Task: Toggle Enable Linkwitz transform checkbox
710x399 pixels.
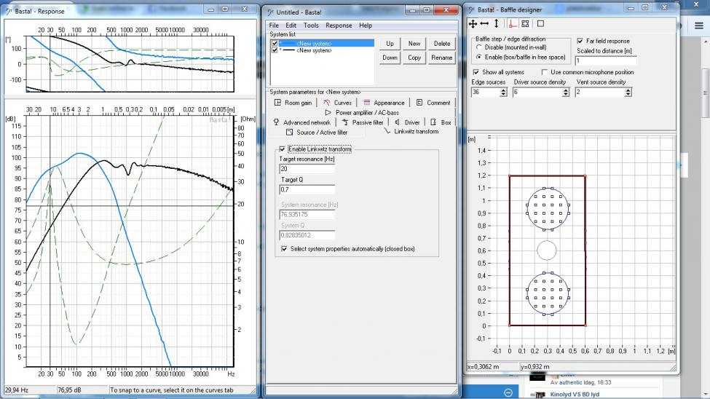Action: pyautogui.click(x=283, y=149)
